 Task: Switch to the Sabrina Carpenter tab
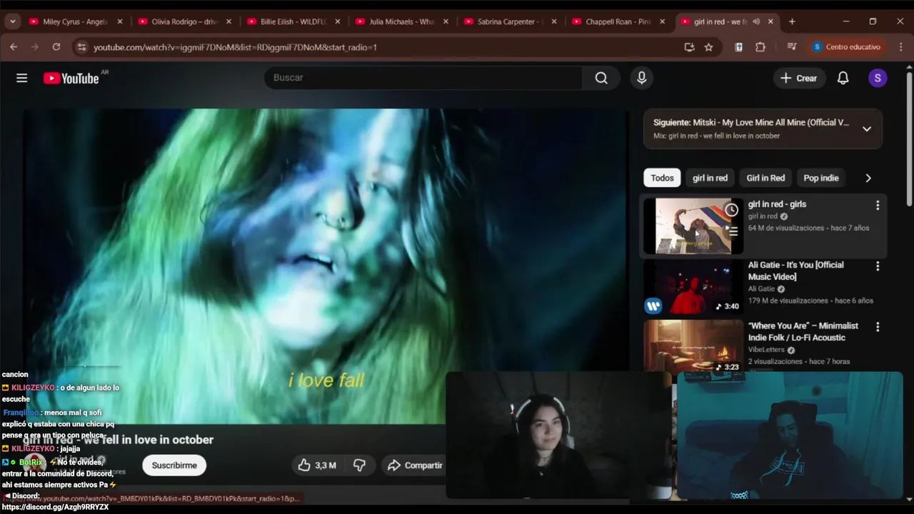point(510,21)
